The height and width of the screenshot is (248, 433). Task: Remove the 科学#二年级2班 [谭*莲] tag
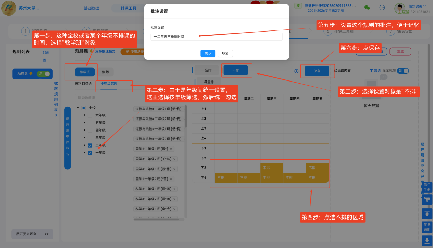point(174,199)
